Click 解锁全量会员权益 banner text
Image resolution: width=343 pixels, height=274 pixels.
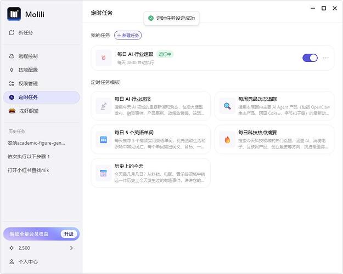pyautogui.click(x=29, y=234)
